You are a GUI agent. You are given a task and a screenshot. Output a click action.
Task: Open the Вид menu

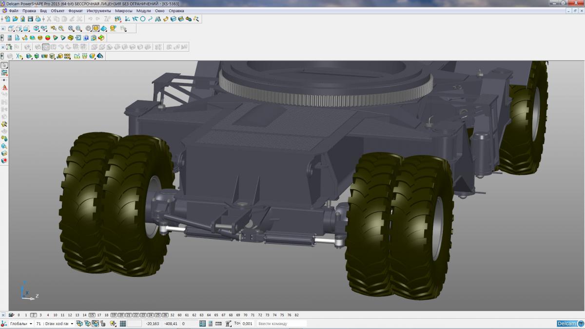coord(43,11)
